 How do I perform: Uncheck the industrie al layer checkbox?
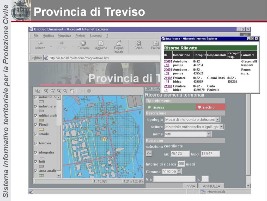35,107
